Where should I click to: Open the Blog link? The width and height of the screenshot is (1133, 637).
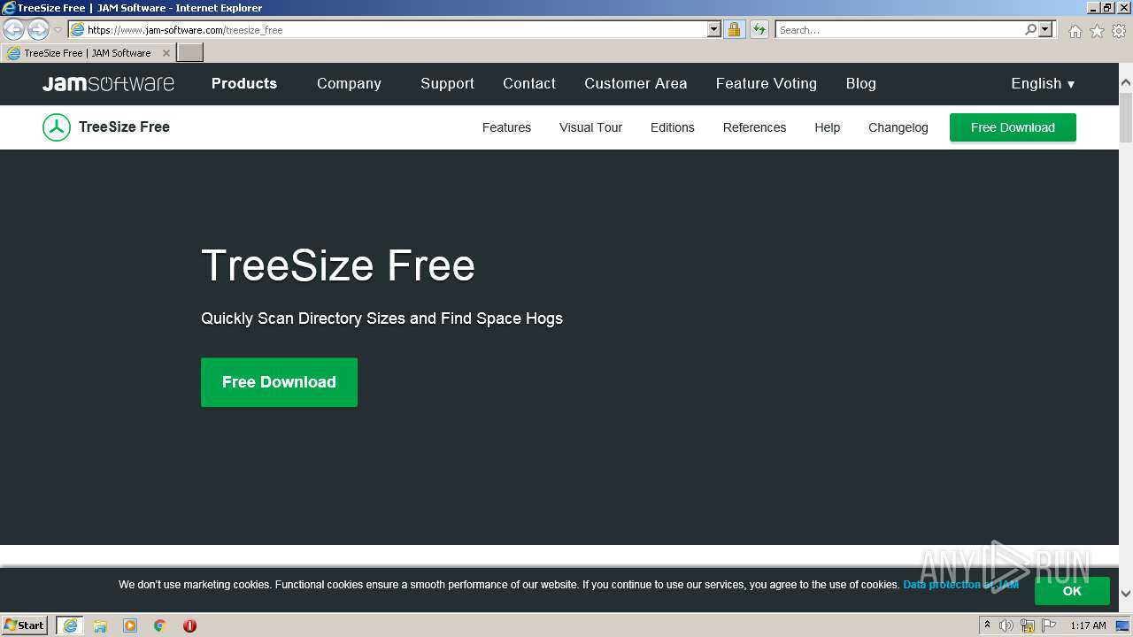tap(860, 83)
